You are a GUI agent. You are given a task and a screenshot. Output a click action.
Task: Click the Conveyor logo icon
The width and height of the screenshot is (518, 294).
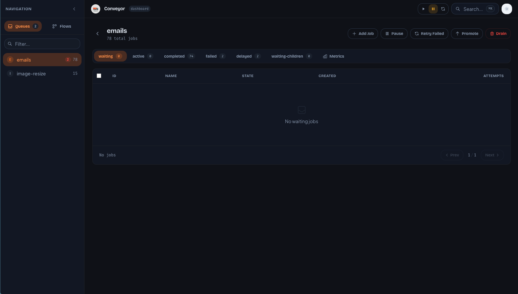[x=96, y=9]
